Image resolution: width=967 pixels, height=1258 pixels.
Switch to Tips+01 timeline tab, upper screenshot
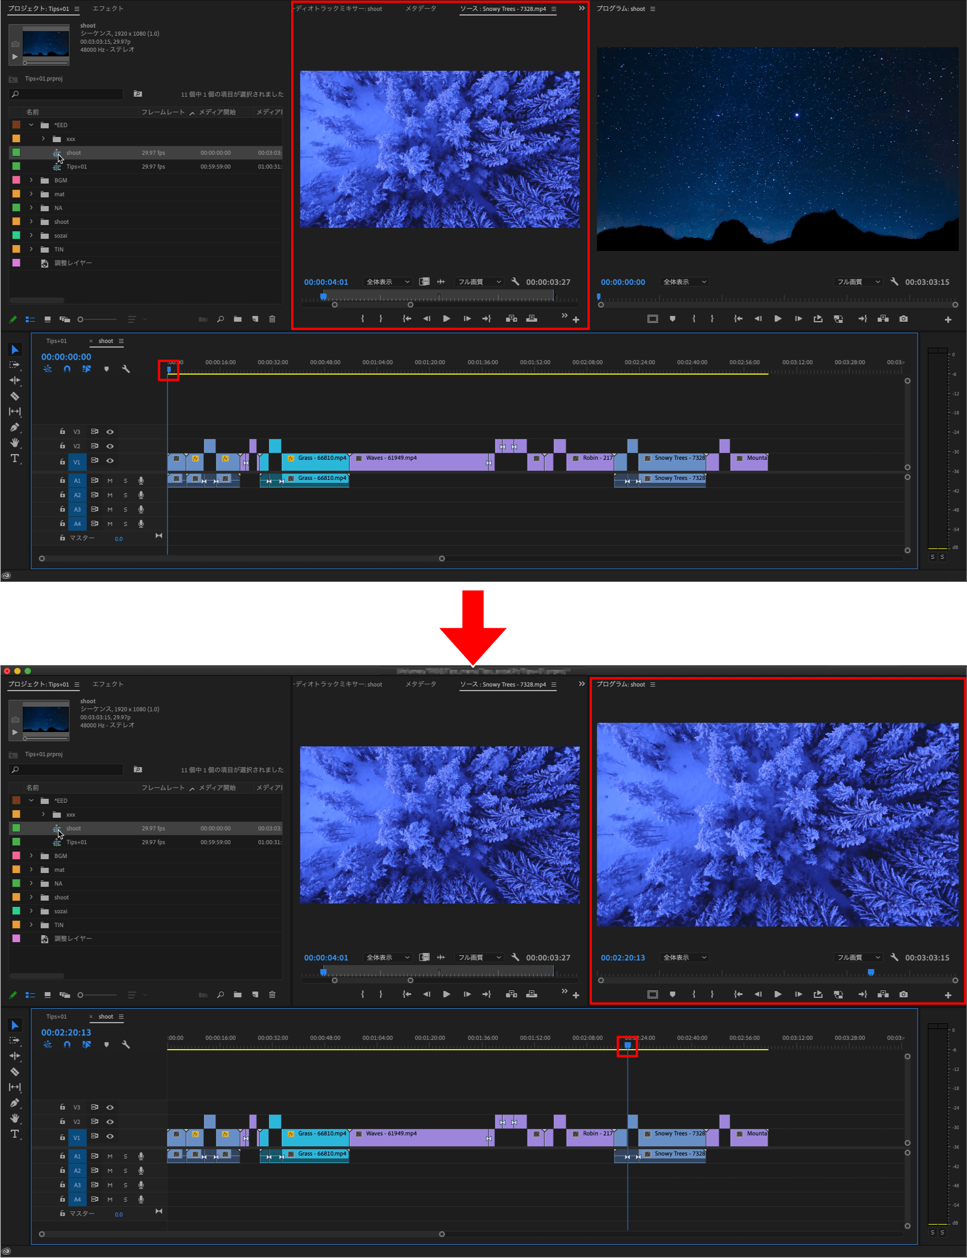pos(56,341)
